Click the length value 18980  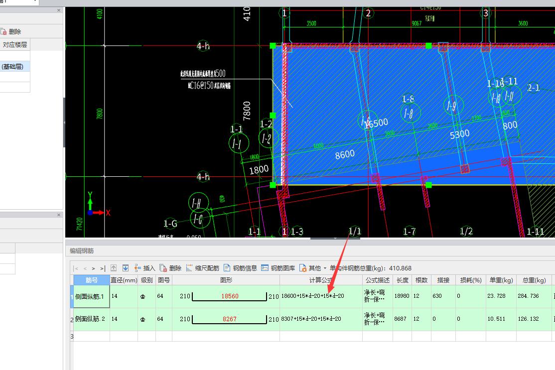click(402, 296)
